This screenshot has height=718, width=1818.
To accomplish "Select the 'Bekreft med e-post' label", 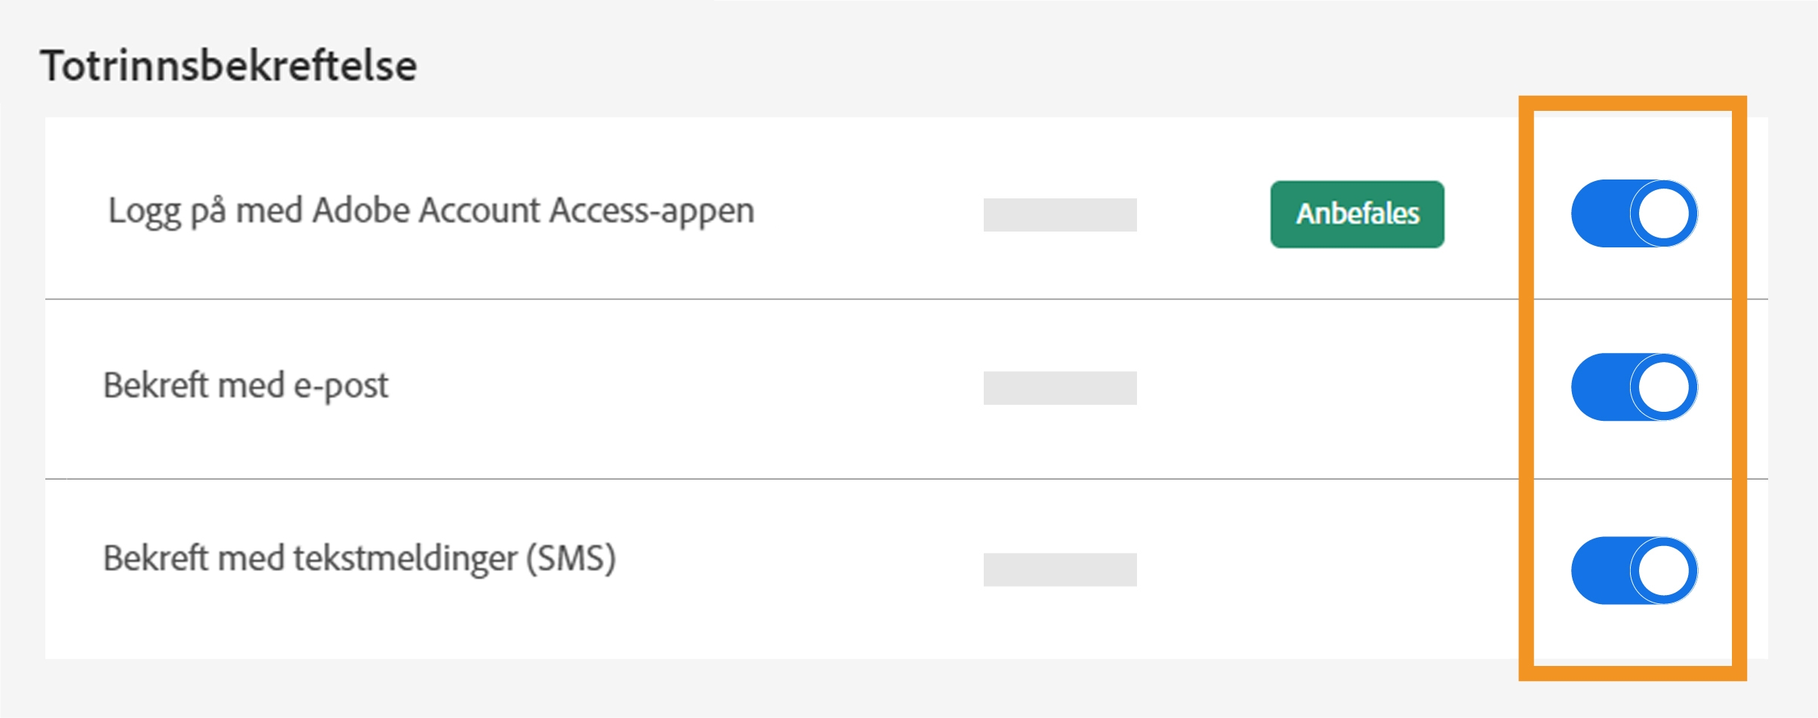I will (245, 385).
